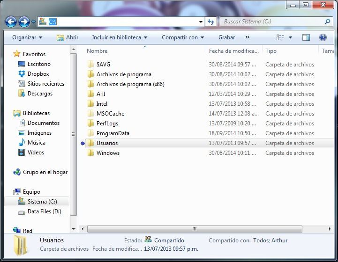Click the search magnifier icon
Viewport: 338px width, 262px height.
327,22
